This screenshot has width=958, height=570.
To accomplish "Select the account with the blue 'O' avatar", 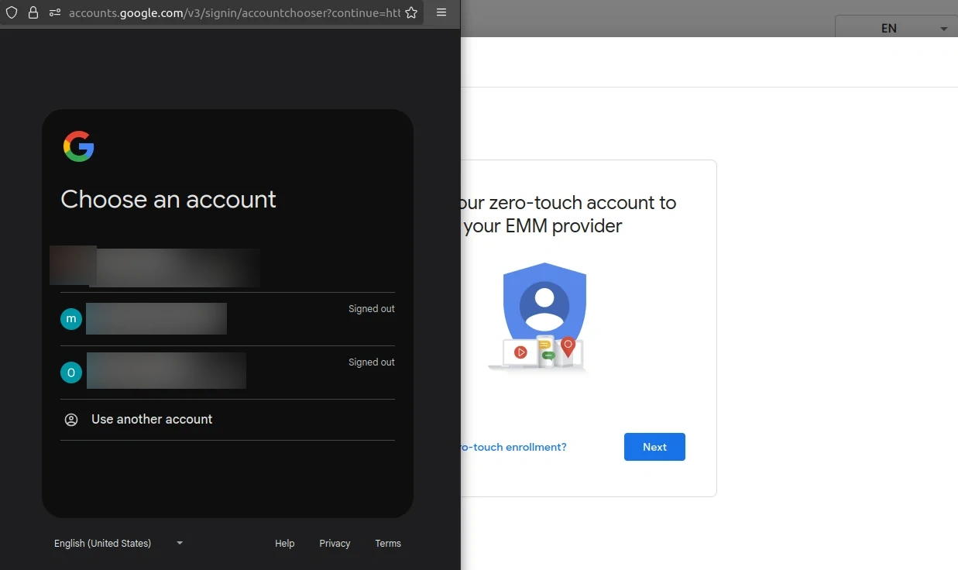I will (x=70, y=372).
